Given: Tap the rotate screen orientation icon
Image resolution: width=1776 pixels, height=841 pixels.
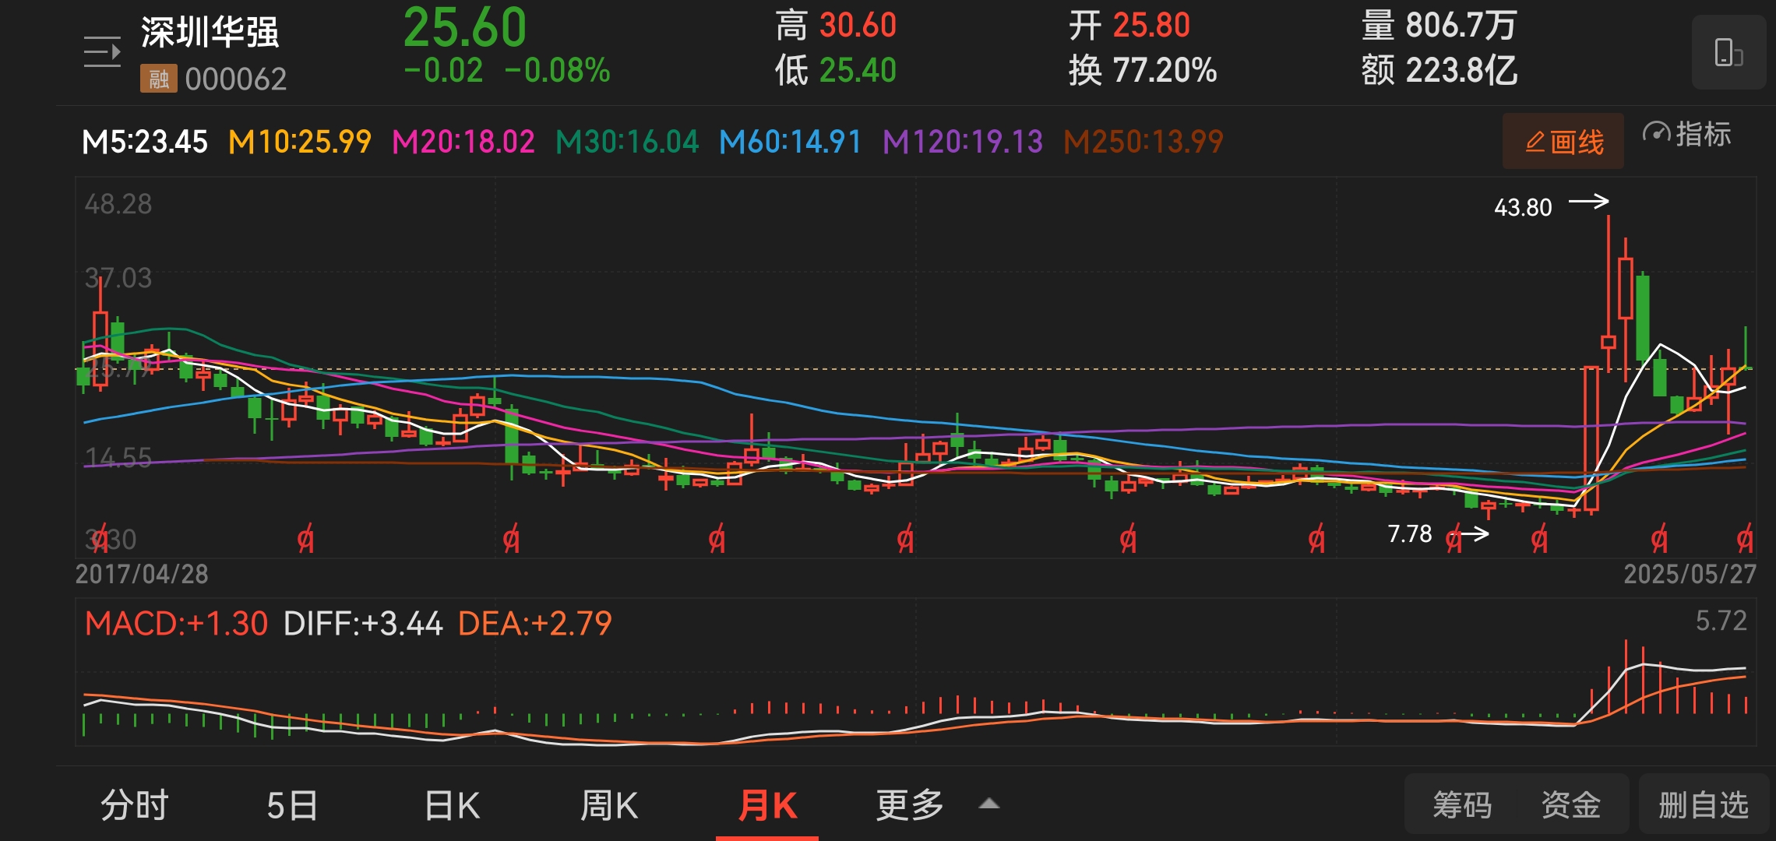Looking at the screenshot, I should (x=1728, y=53).
